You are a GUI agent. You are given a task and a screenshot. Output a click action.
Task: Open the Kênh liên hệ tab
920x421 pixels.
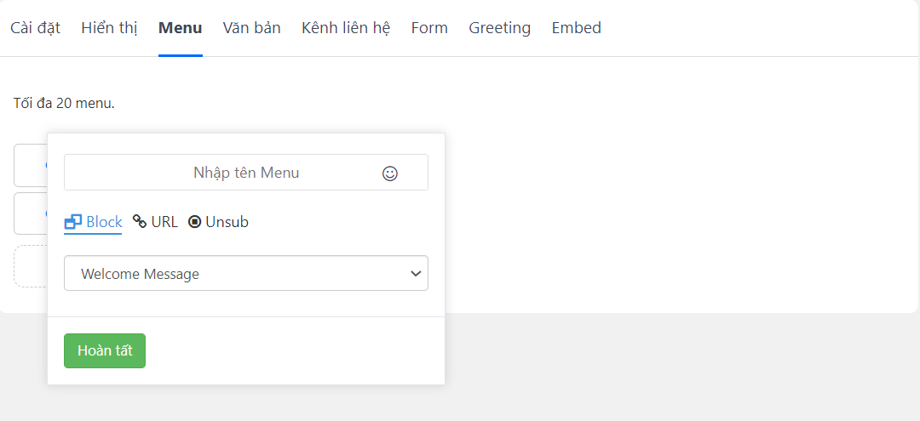click(346, 28)
